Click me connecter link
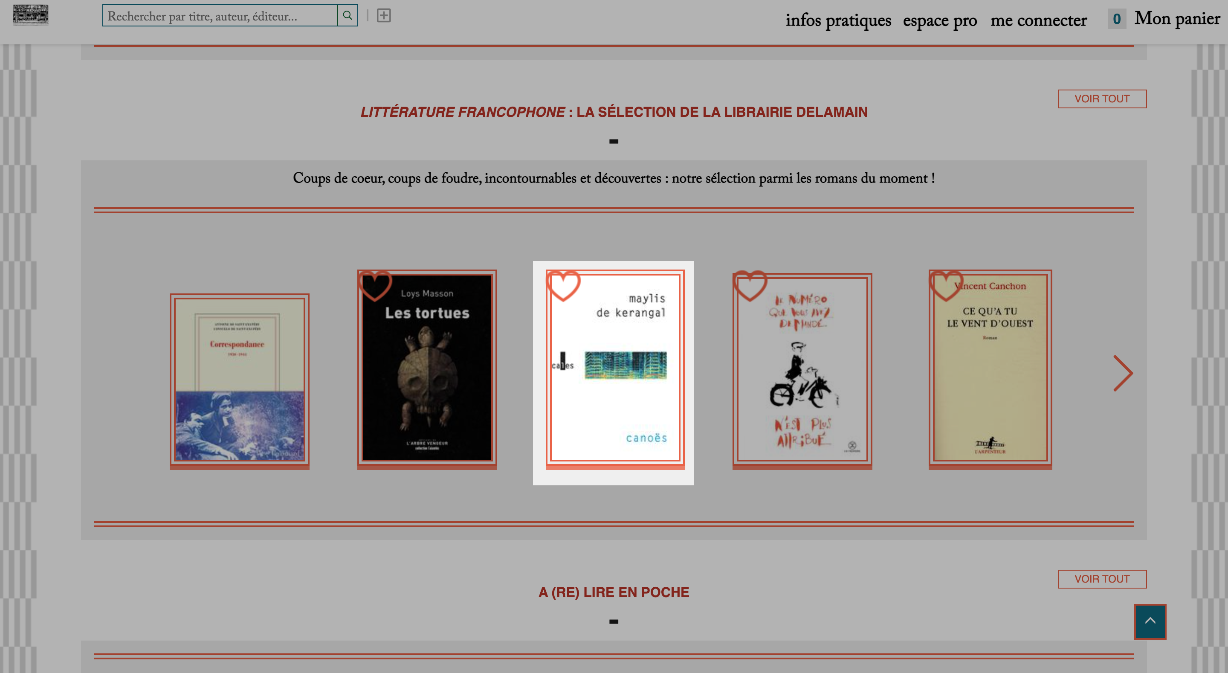The image size is (1228, 673). tap(1038, 20)
